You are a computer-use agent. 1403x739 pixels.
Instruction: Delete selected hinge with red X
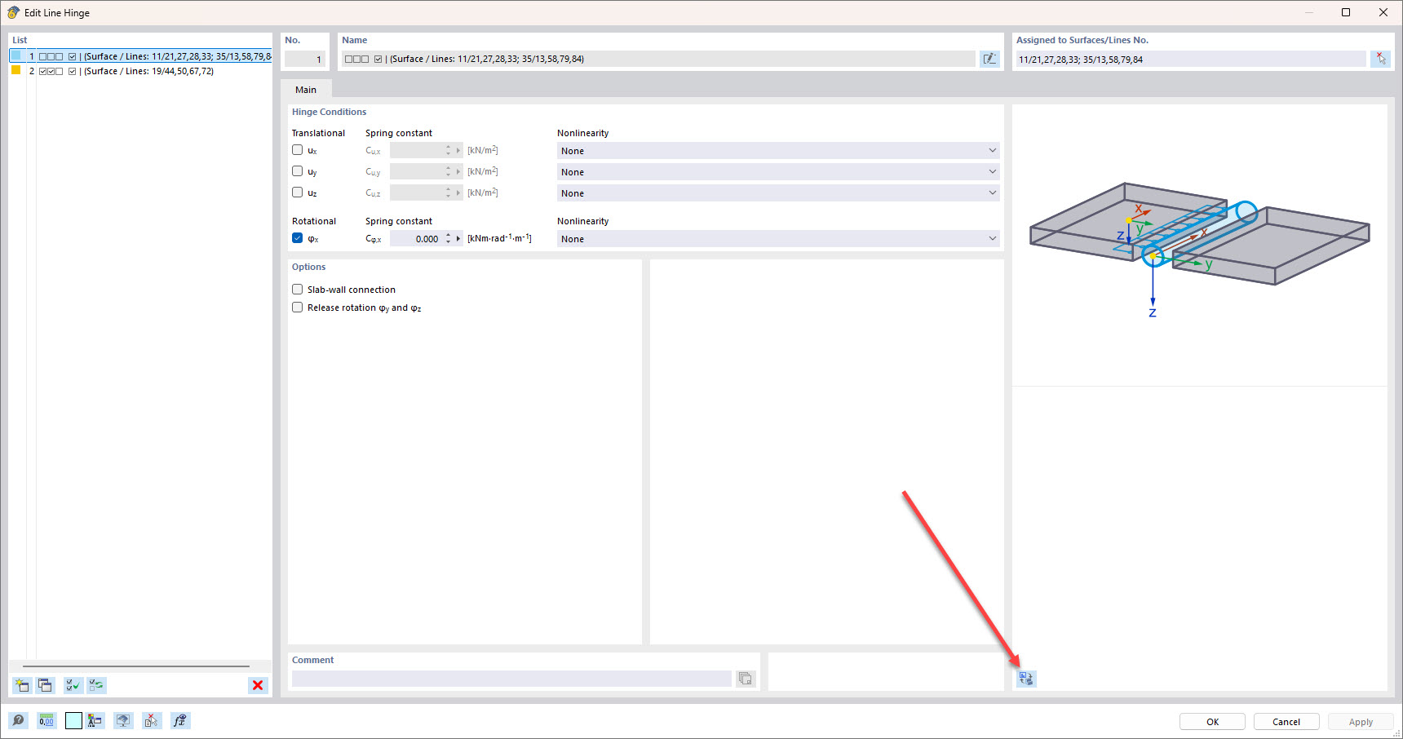click(258, 685)
